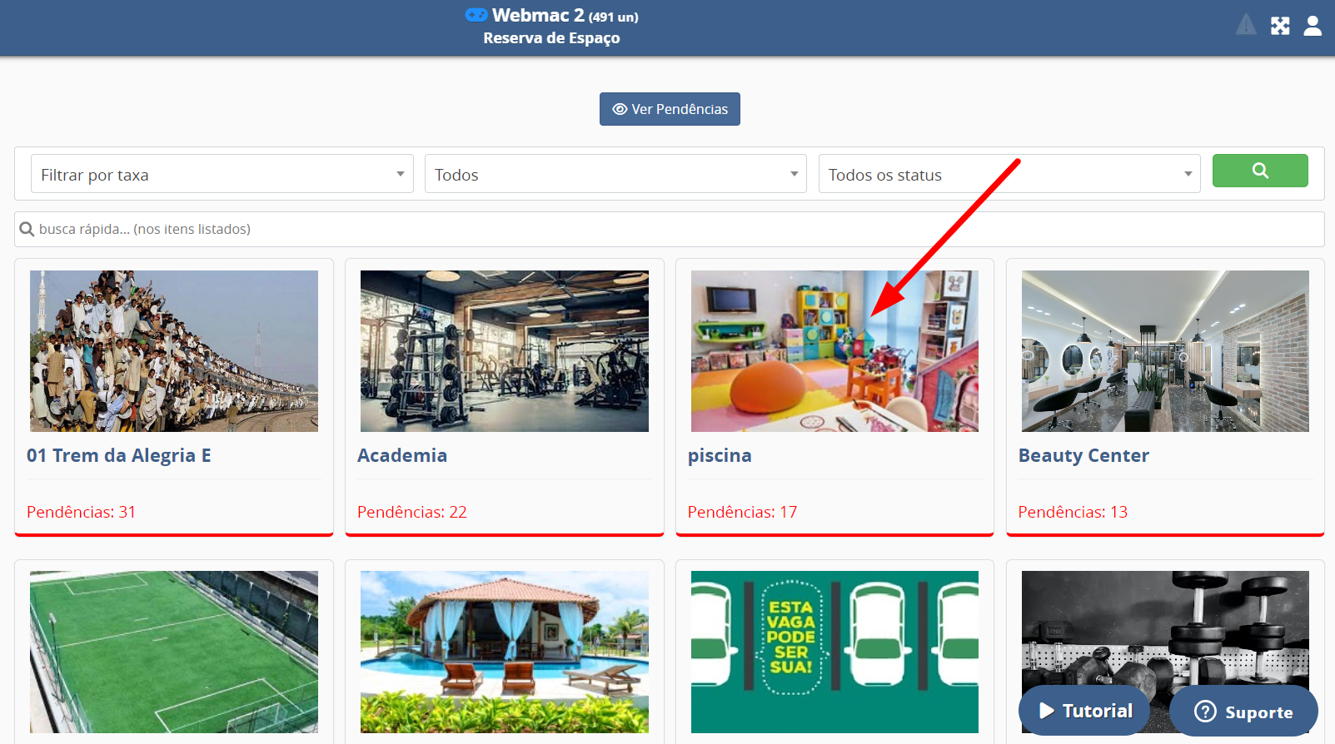This screenshot has height=744, width=1335.
Task: Play the Tutorial video button
Action: 1085,711
